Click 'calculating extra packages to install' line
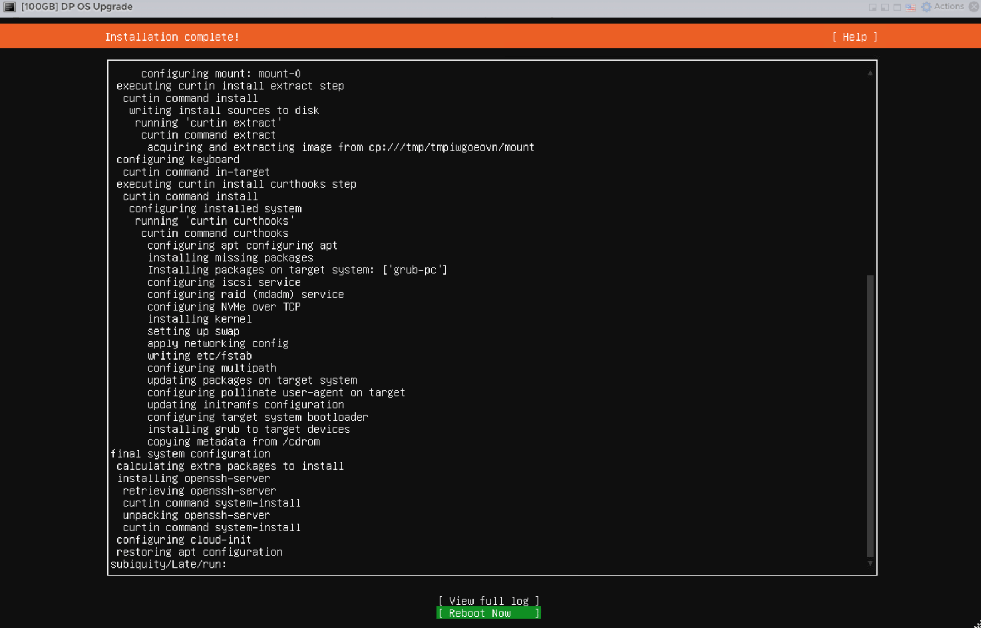981x628 pixels. (x=230, y=466)
